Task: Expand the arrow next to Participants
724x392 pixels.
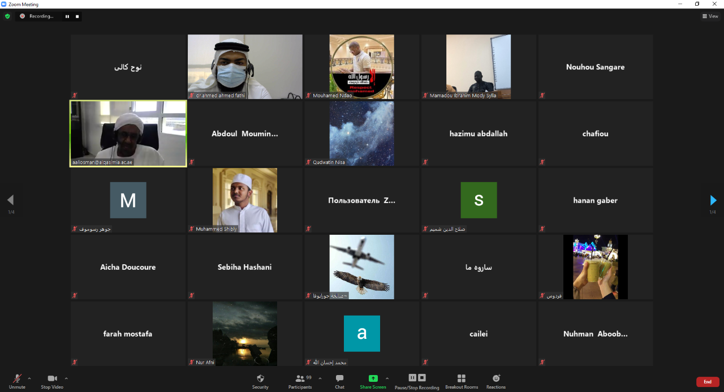Action: (x=320, y=378)
